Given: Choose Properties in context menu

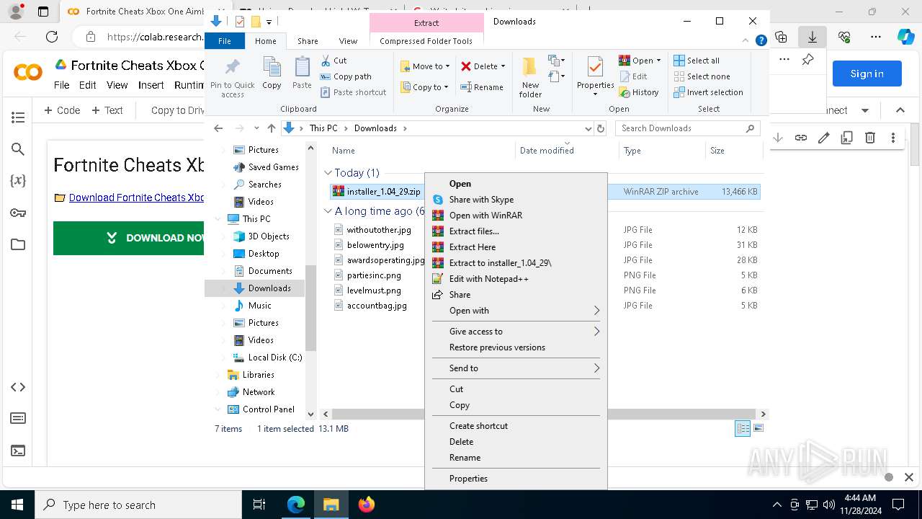Looking at the screenshot, I should (516, 479).
